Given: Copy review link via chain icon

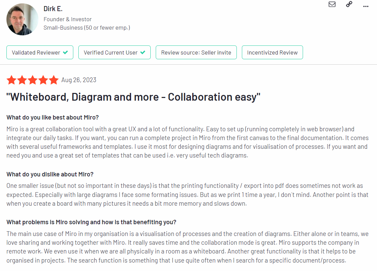Looking at the screenshot, I should point(349,4).
